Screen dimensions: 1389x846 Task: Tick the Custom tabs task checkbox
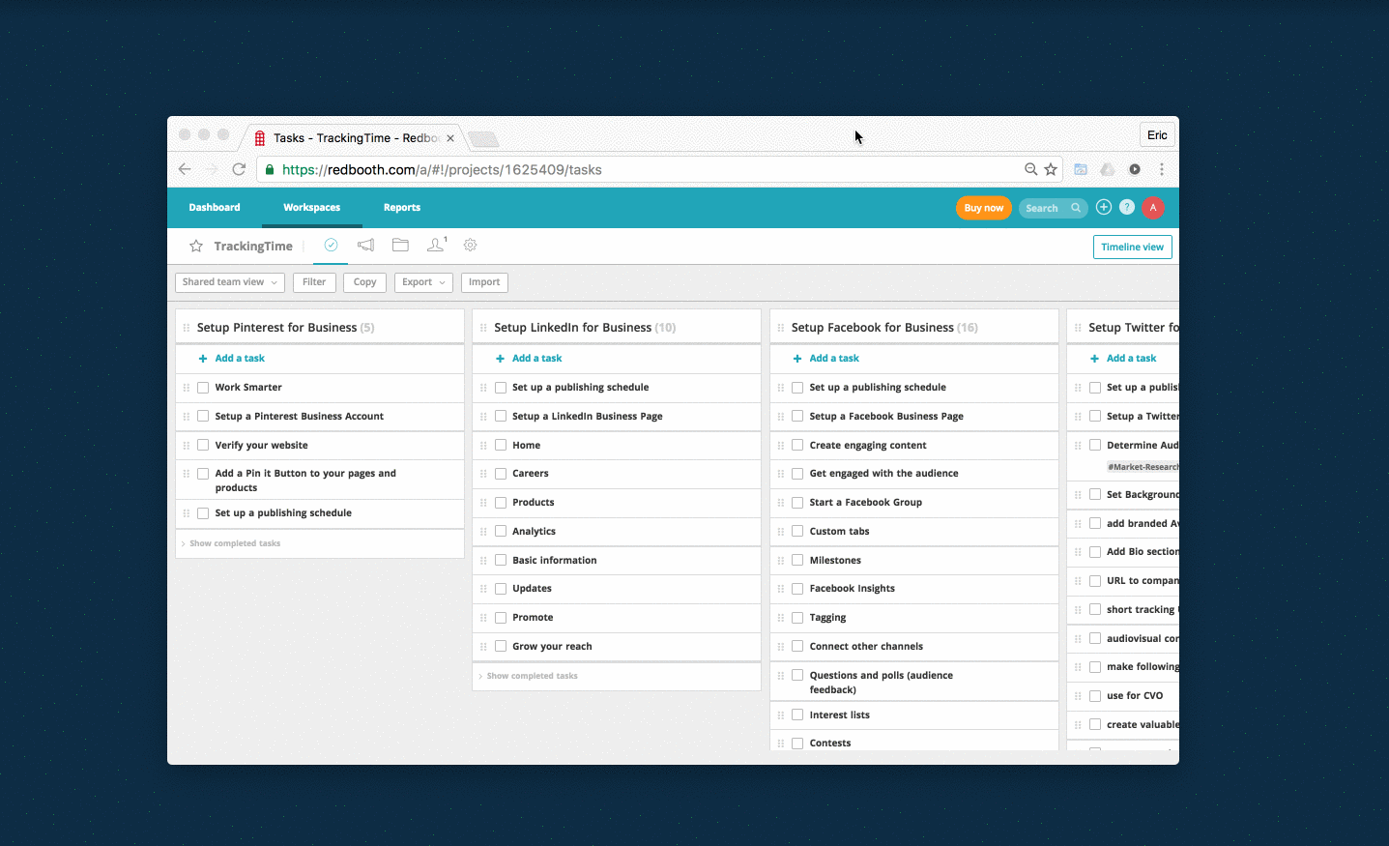tap(797, 531)
